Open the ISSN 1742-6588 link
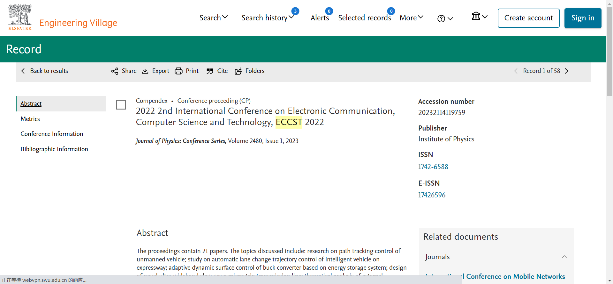613x284 pixels. click(x=433, y=167)
